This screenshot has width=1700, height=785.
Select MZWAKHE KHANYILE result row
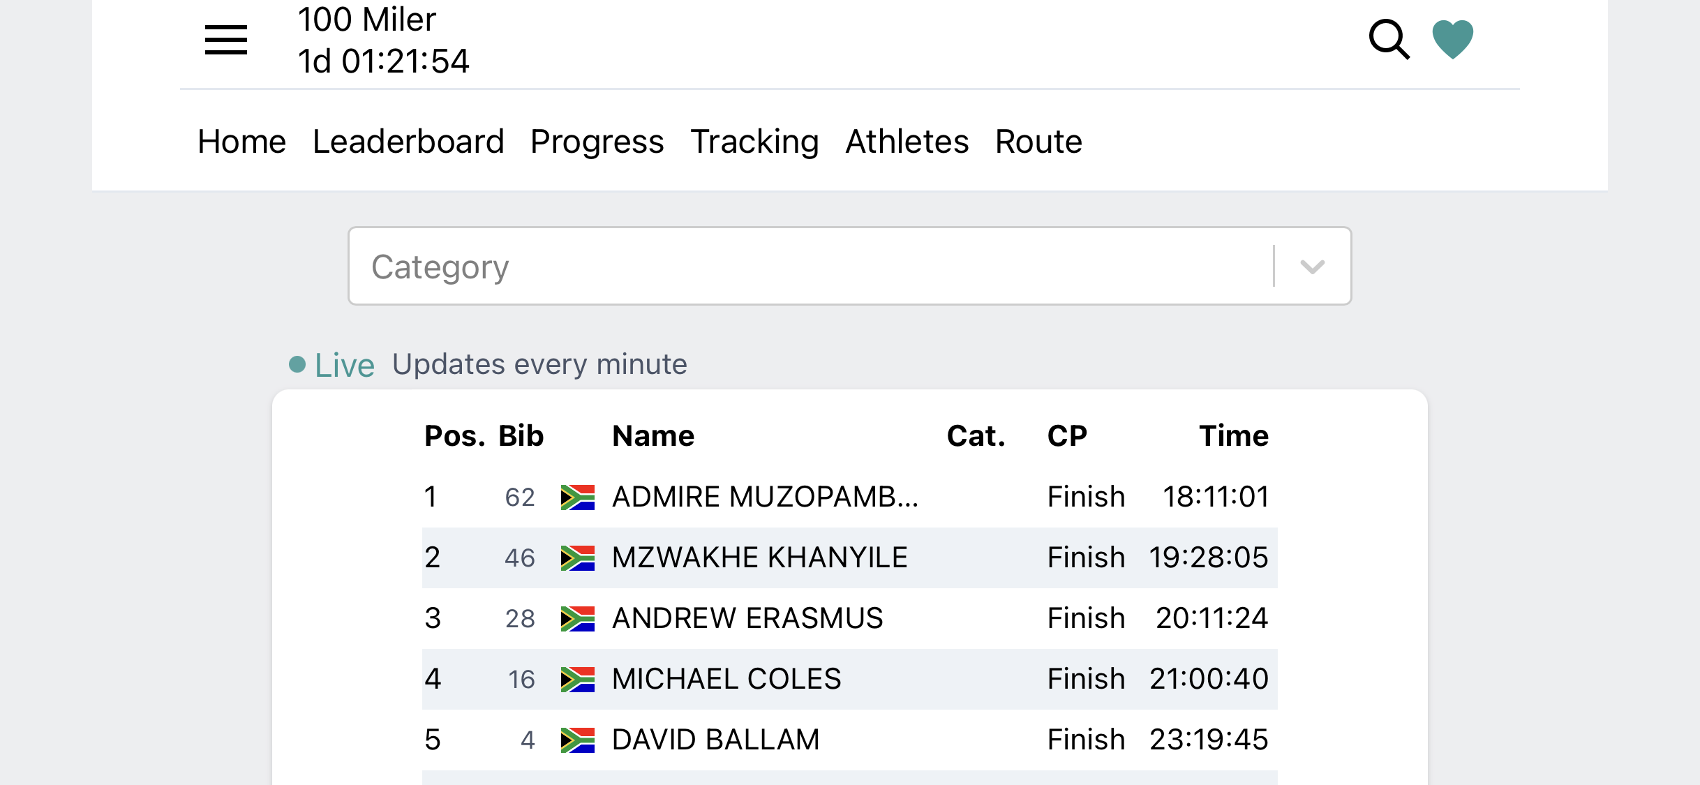pos(849,558)
